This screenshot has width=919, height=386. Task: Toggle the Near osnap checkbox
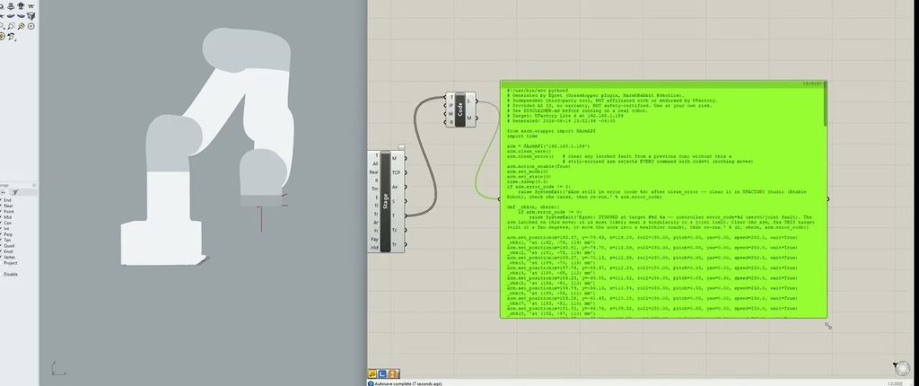point(1,206)
